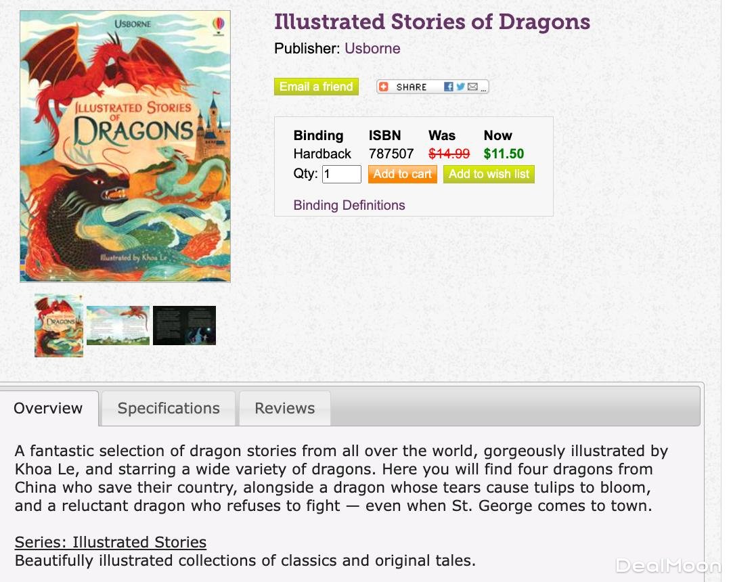731x582 pixels.
Task: Click the SHARE label
Action: click(412, 87)
